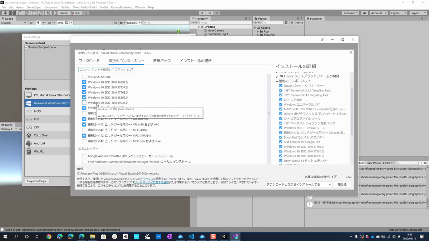The image size is (429, 241).
Task: Click 閉じる button in installer
Action: (342, 185)
